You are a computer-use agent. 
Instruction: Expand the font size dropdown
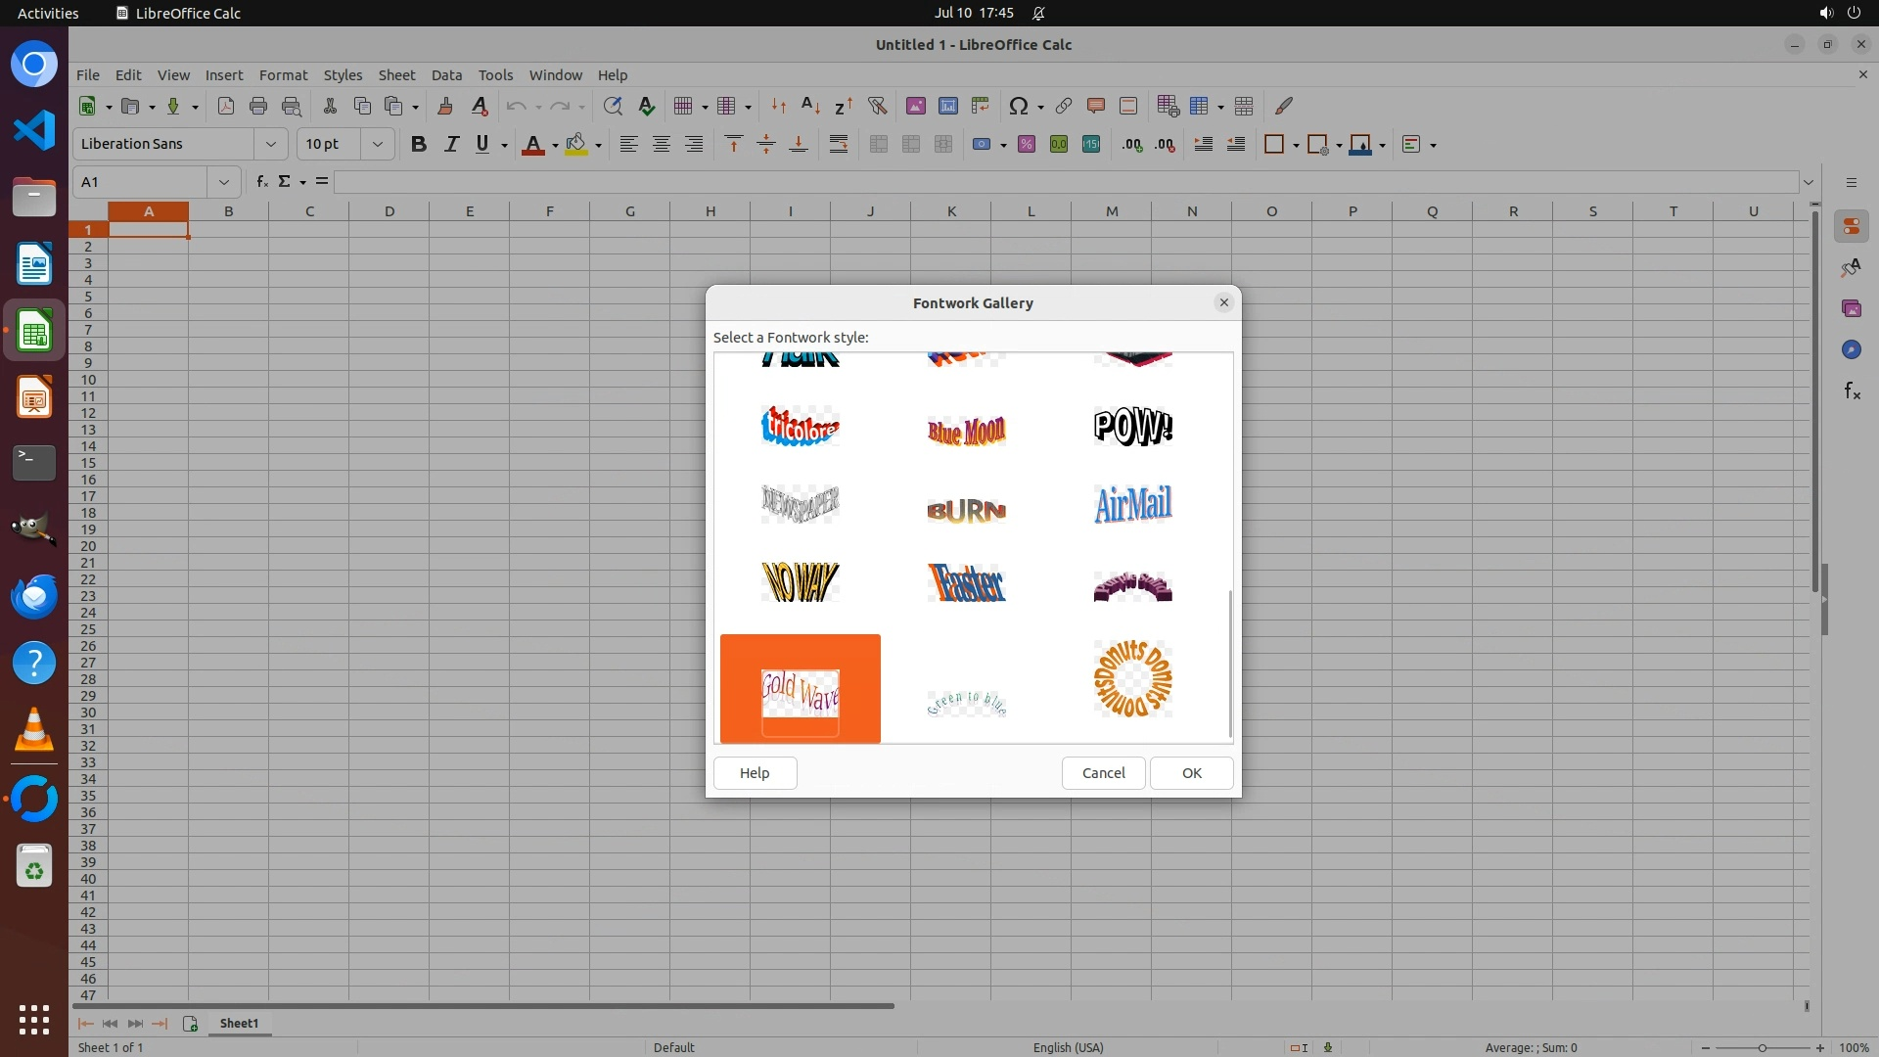click(x=378, y=144)
